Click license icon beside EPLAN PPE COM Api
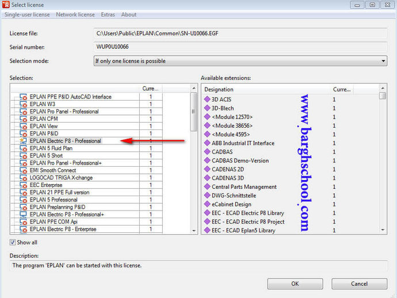The image size is (397, 298). click(x=24, y=222)
